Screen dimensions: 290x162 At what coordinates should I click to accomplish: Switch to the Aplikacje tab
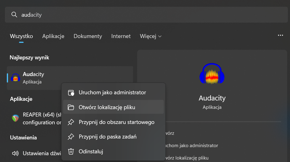click(53, 36)
